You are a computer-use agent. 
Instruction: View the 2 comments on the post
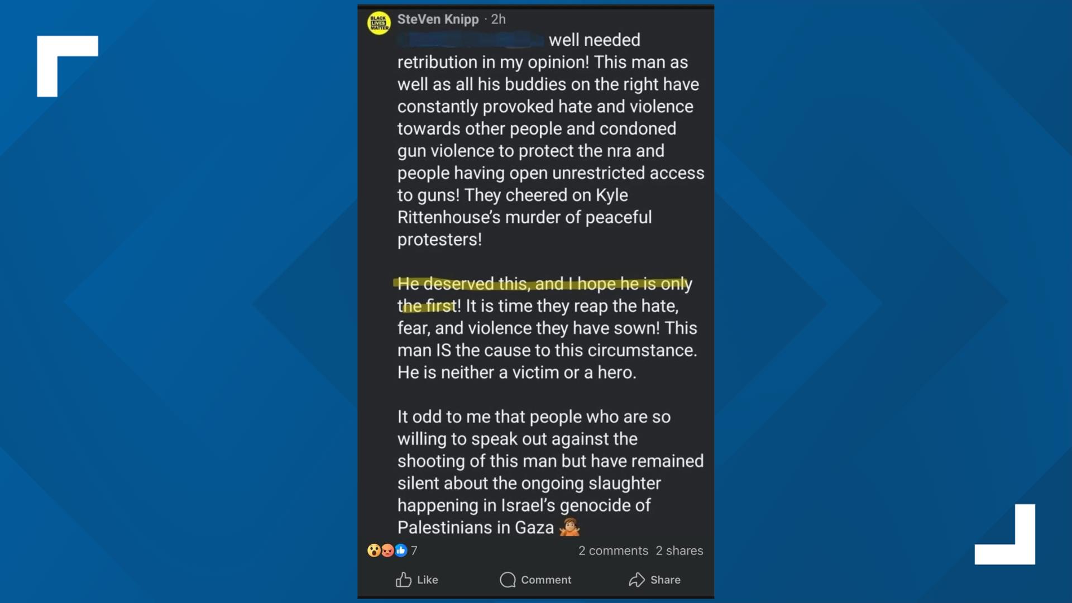(612, 551)
